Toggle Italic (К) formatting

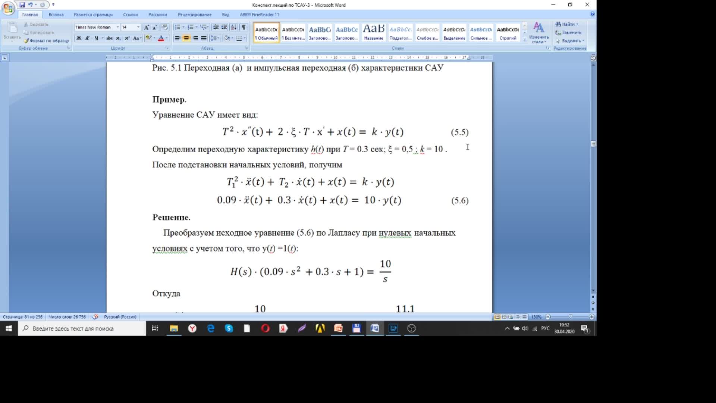87,38
